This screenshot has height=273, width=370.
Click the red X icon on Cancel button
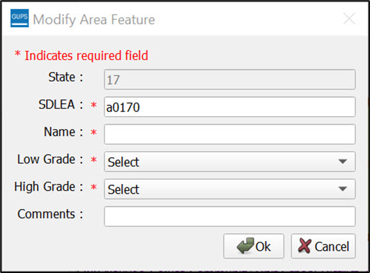305,246
